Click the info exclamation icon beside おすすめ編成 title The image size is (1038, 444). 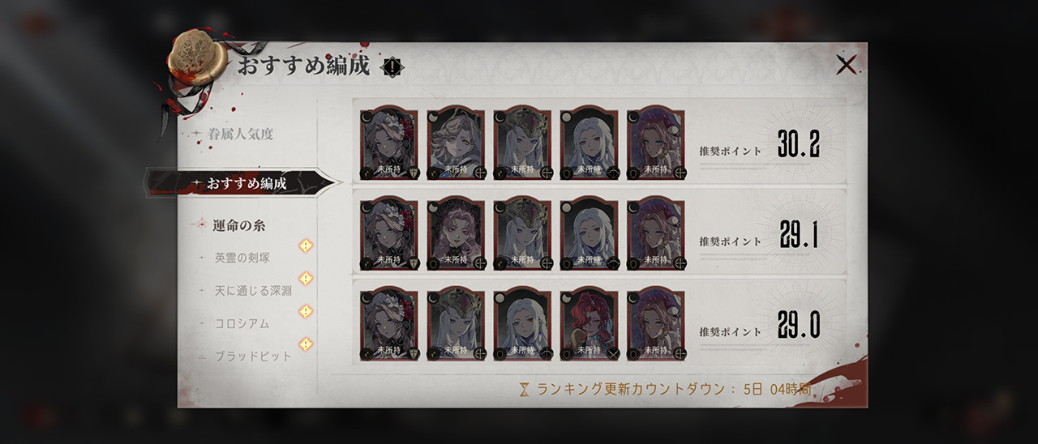pyautogui.click(x=392, y=67)
